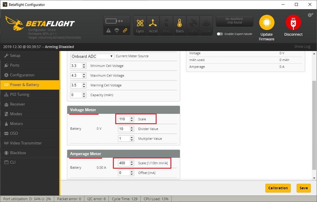317x202 pixels.
Task: Click the Disconnect label
Action: [x=293, y=35]
